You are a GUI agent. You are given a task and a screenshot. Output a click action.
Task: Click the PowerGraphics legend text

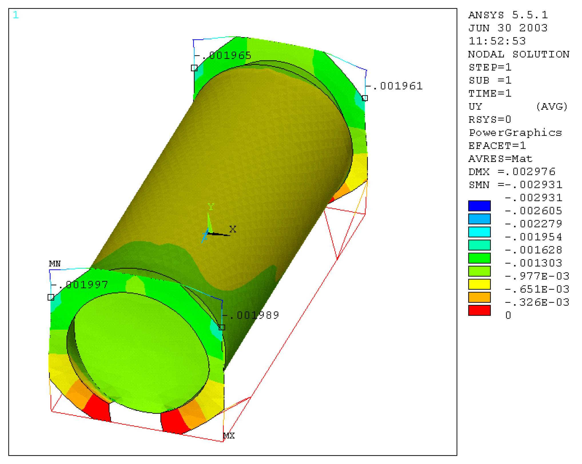pyautogui.click(x=515, y=133)
